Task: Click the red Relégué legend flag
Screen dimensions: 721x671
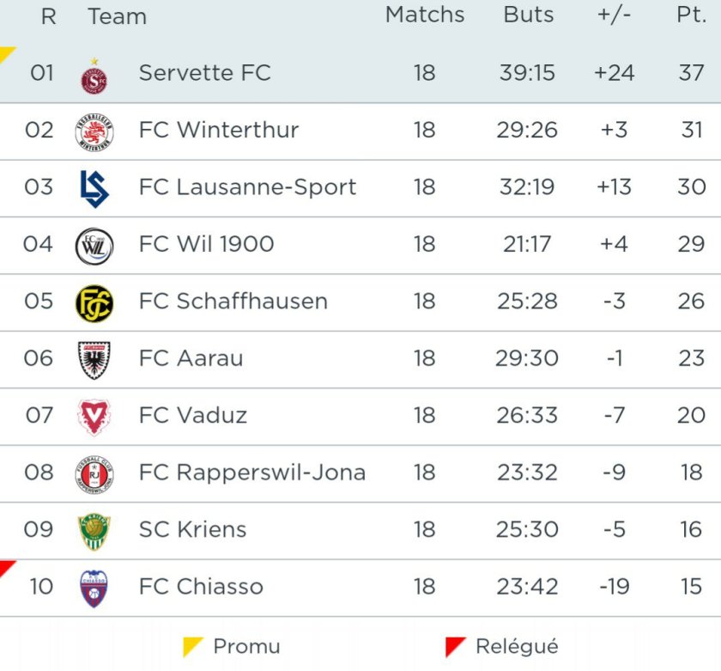Action: coord(456,646)
